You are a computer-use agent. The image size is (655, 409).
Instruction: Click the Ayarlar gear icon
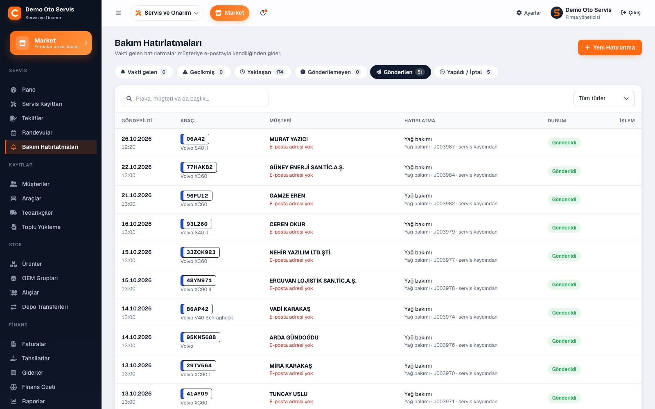(519, 13)
